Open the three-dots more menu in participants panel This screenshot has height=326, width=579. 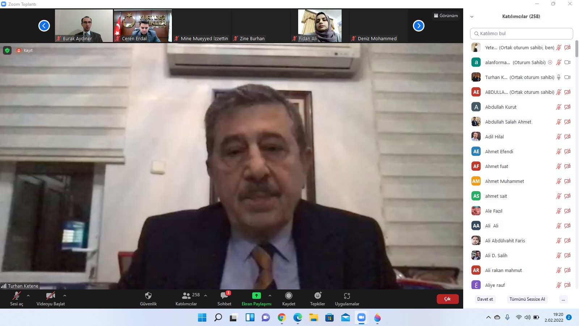pyautogui.click(x=563, y=299)
